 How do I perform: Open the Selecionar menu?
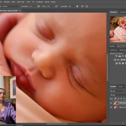[20, 2]
